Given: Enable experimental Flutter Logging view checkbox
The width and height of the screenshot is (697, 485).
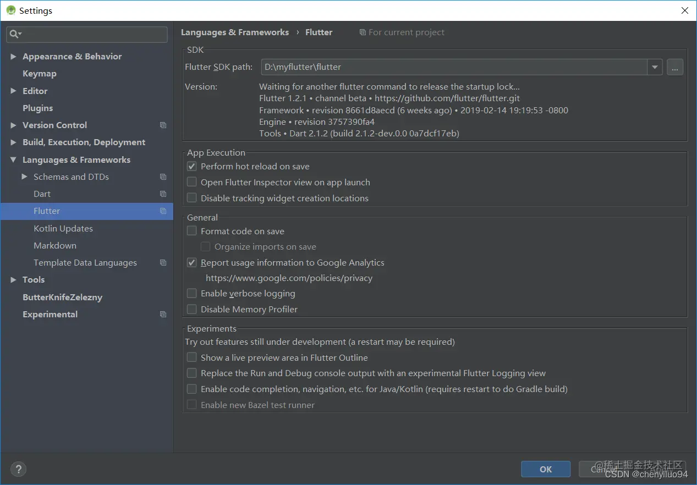Looking at the screenshot, I should (191, 373).
